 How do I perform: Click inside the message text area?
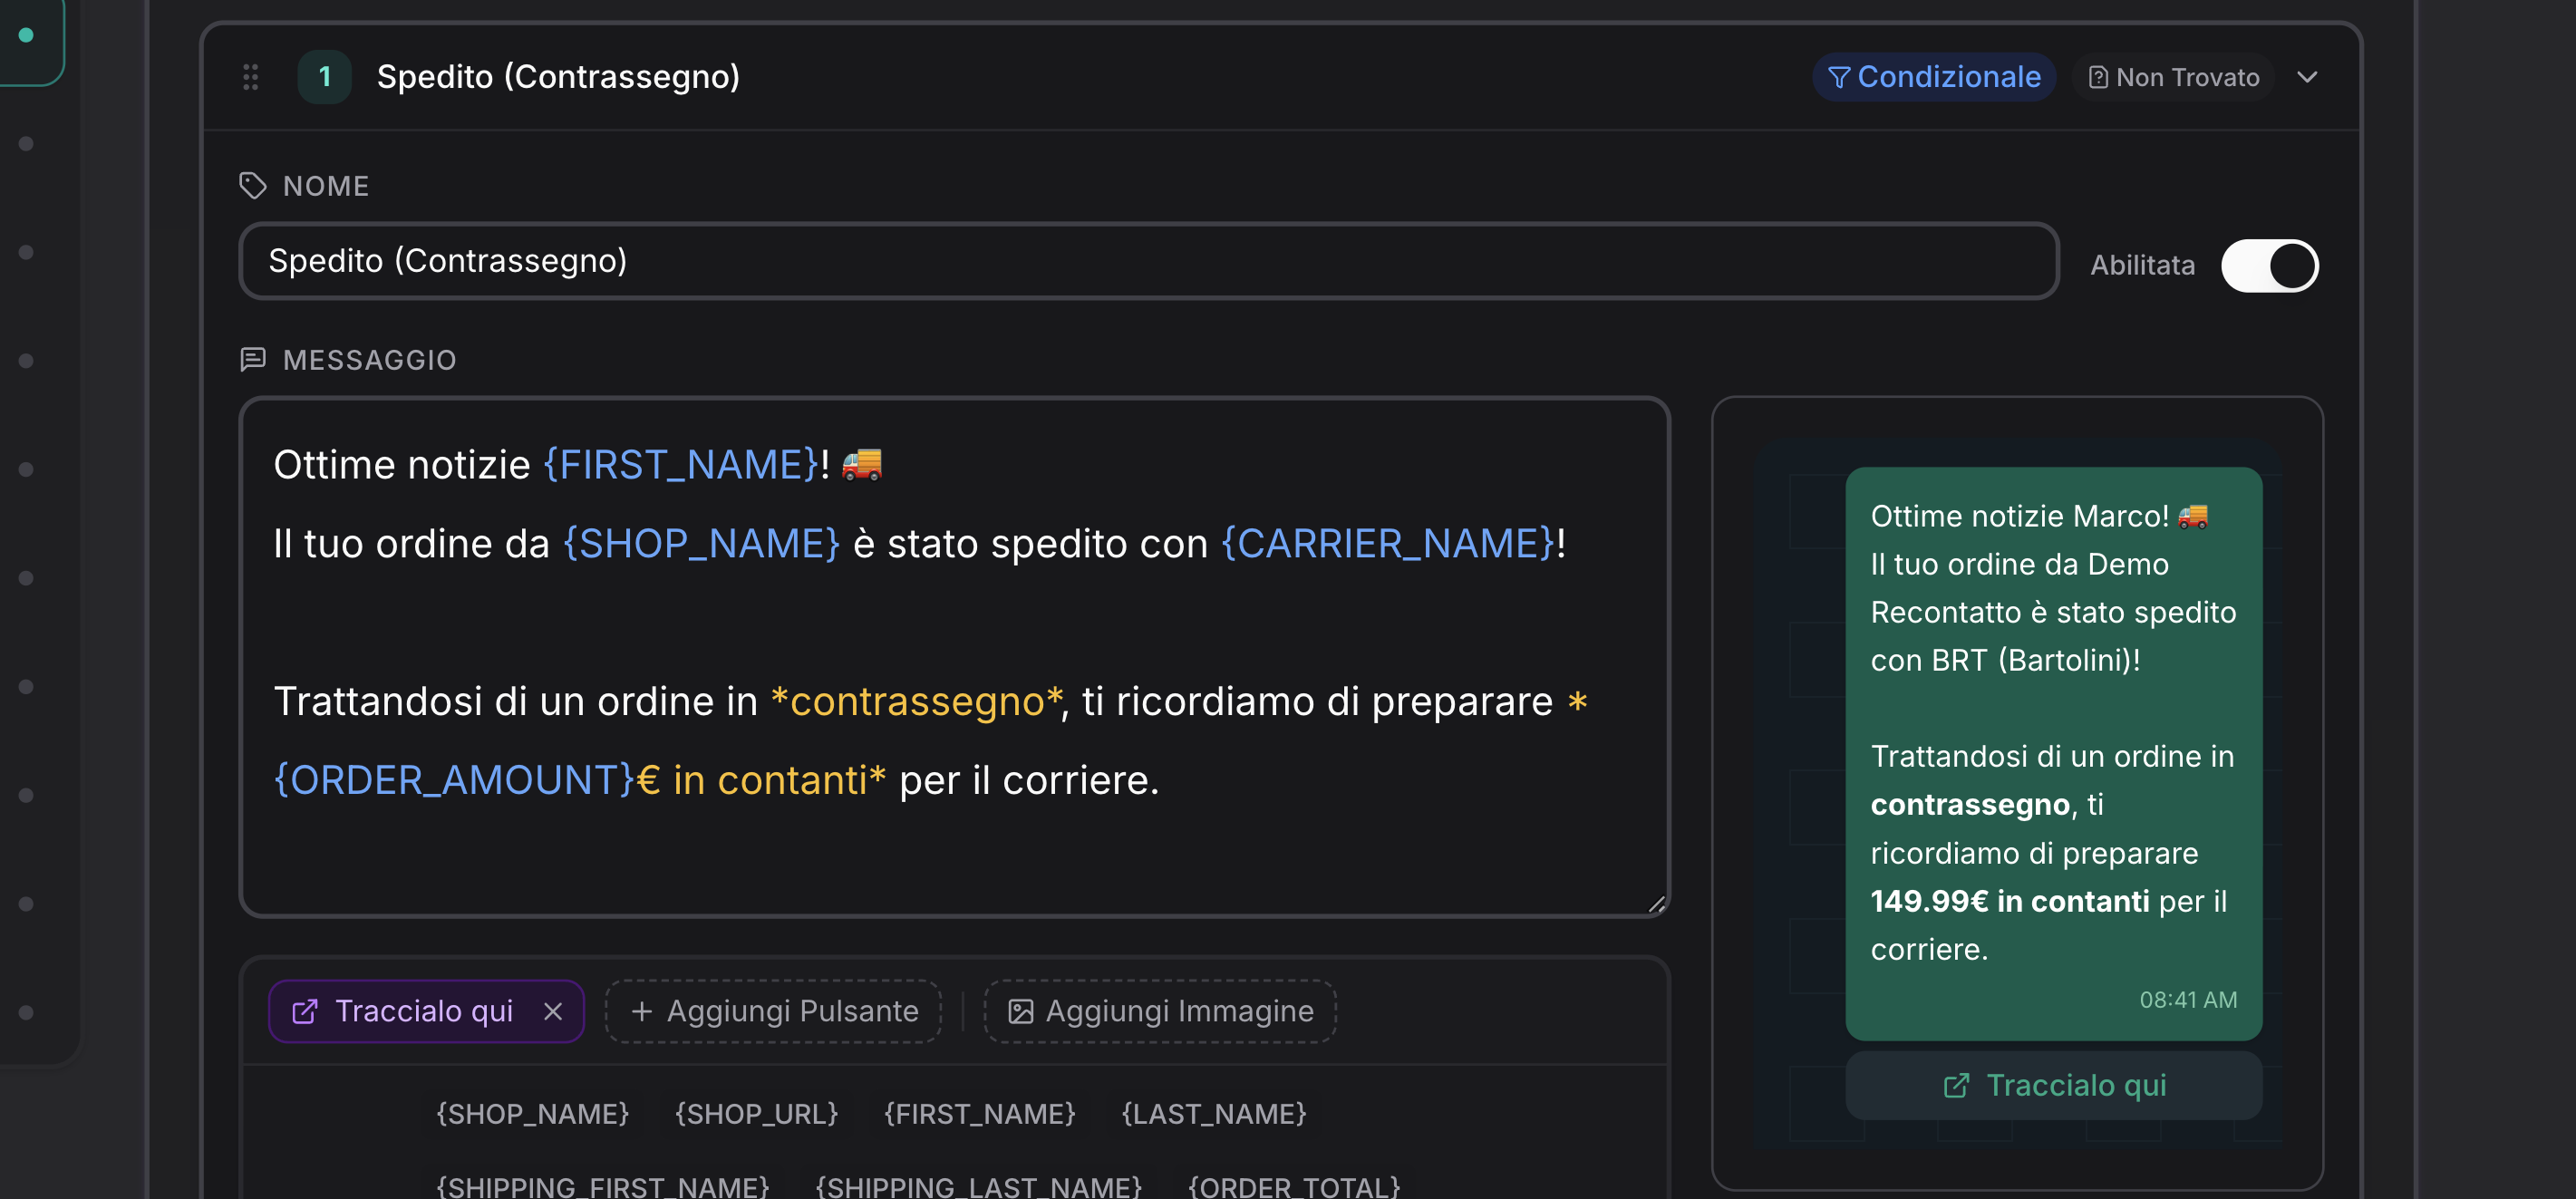[954, 657]
